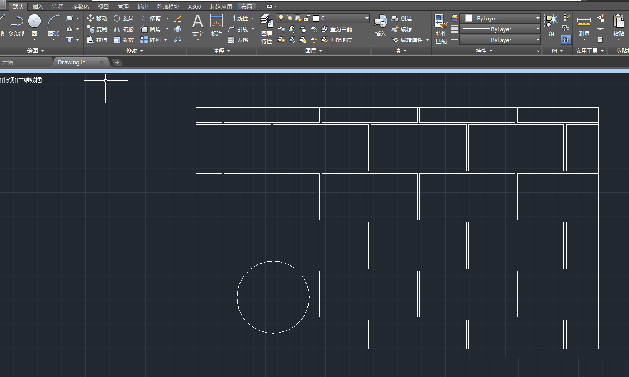
Task: Add a new drawing tab with plus
Action: (117, 62)
